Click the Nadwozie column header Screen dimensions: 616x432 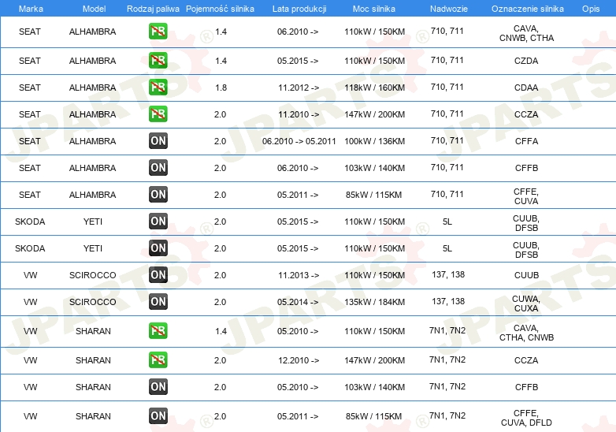[x=449, y=9]
